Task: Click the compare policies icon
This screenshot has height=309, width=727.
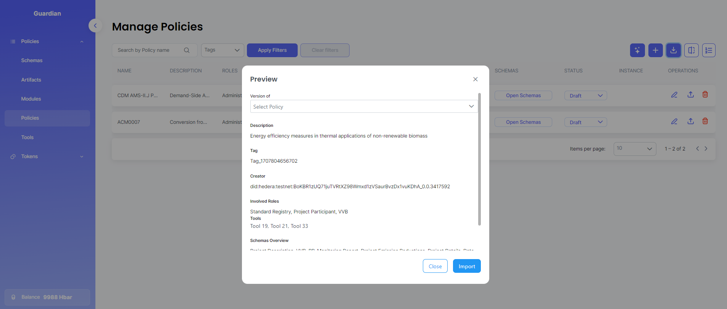Action: [691, 50]
